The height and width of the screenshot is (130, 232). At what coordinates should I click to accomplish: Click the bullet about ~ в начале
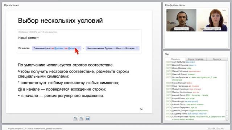pos(61,96)
